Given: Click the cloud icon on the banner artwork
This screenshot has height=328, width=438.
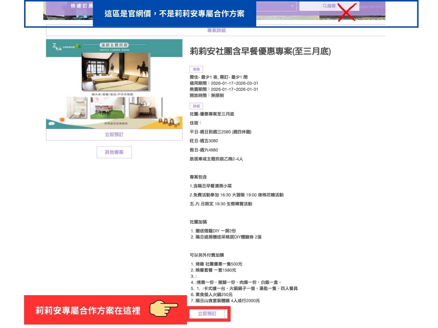Looking at the screenshot, I should (x=52, y=124).
